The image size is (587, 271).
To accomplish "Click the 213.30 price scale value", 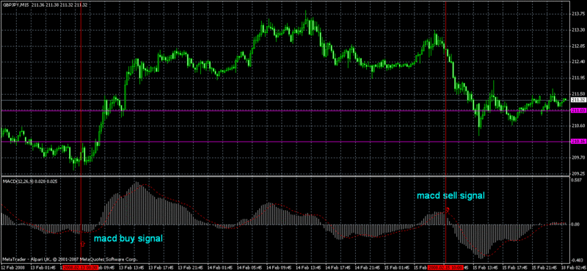I will 578,30.
